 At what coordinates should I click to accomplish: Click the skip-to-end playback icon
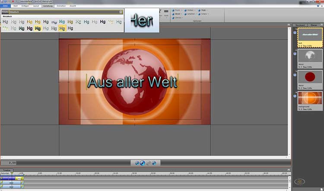153,163
